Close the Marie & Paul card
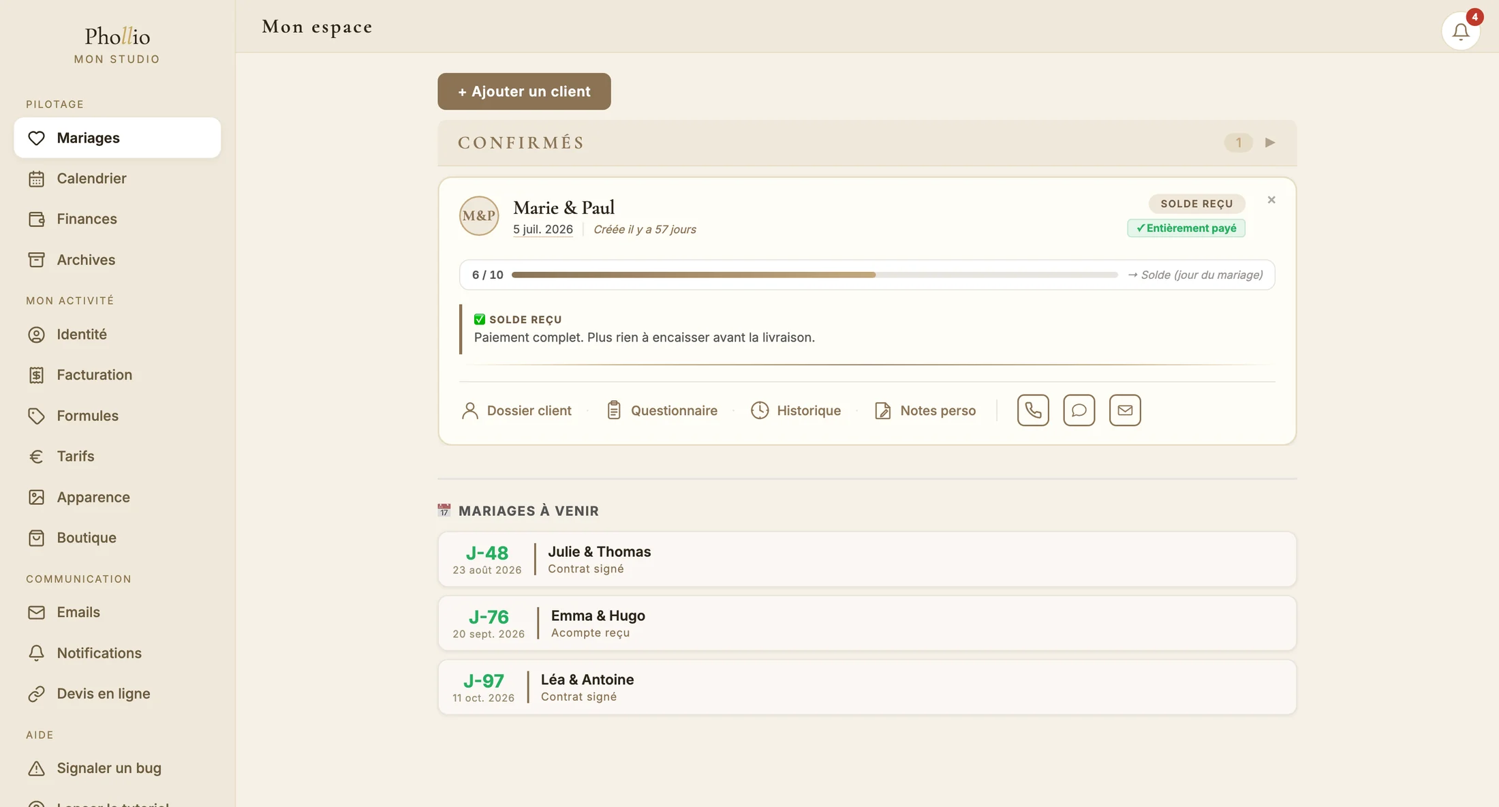The width and height of the screenshot is (1499, 807). tap(1271, 200)
